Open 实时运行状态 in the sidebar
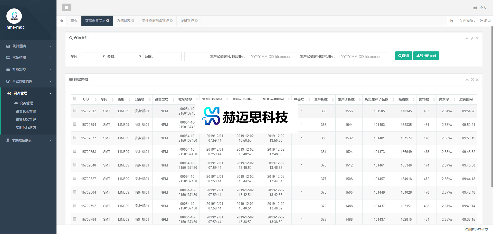Screen dimensions: 493x234 coord(26,128)
